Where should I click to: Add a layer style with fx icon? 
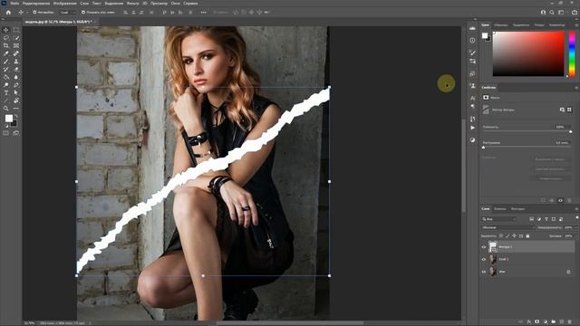(x=529, y=321)
